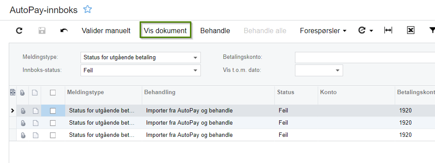This screenshot has height=163, width=435.
Task: Select third row's Importer fra AutoPay og behandle cell
Action: tap(208, 135)
